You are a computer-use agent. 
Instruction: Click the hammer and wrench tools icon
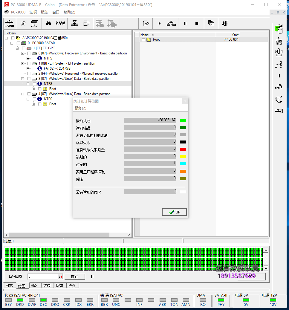pyautogui.click(x=23, y=23)
